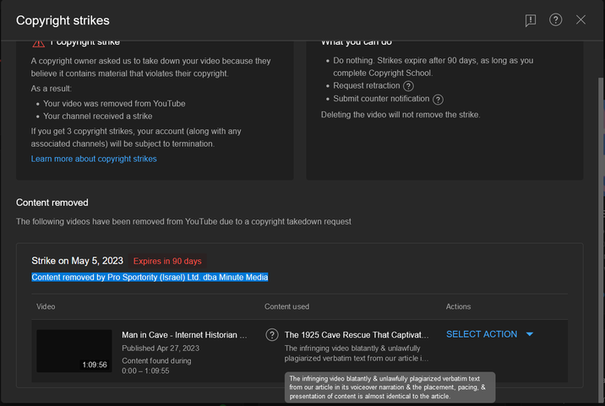Click the Actions column header
The height and width of the screenshot is (406, 605).
tap(458, 306)
